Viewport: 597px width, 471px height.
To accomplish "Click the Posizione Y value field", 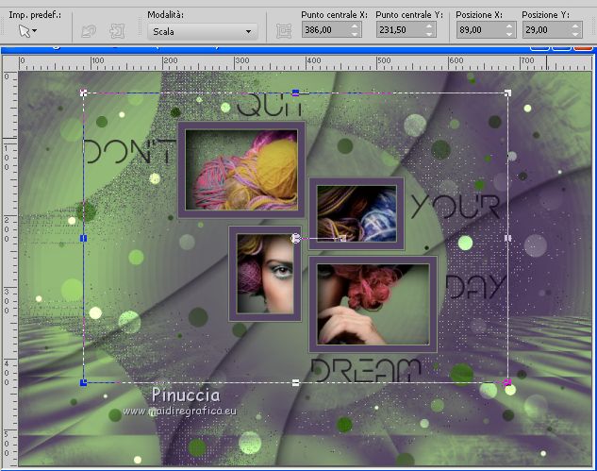I will [547, 29].
